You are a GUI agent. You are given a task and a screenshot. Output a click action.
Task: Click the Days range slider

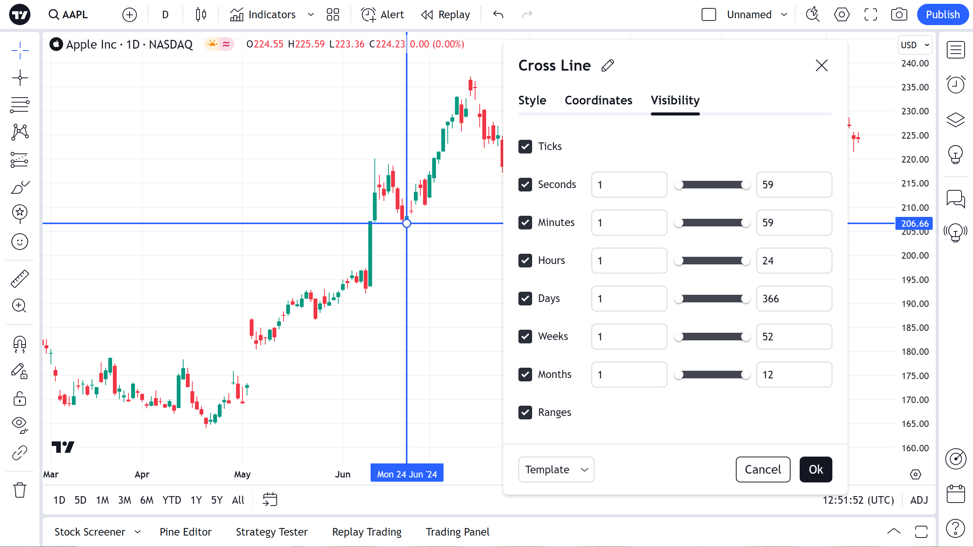(712, 299)
